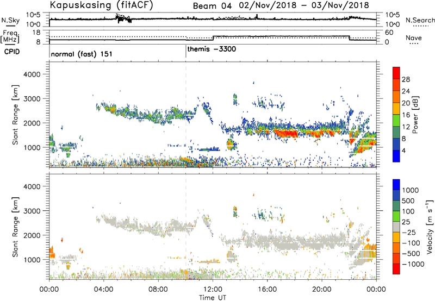
Task: Click the '08:00' time axis tick label
Action: 158,290
